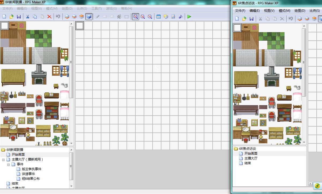
Task: Open the Material Manager in 6R新闻联播 toolbar
Action: tap(166, 17)
